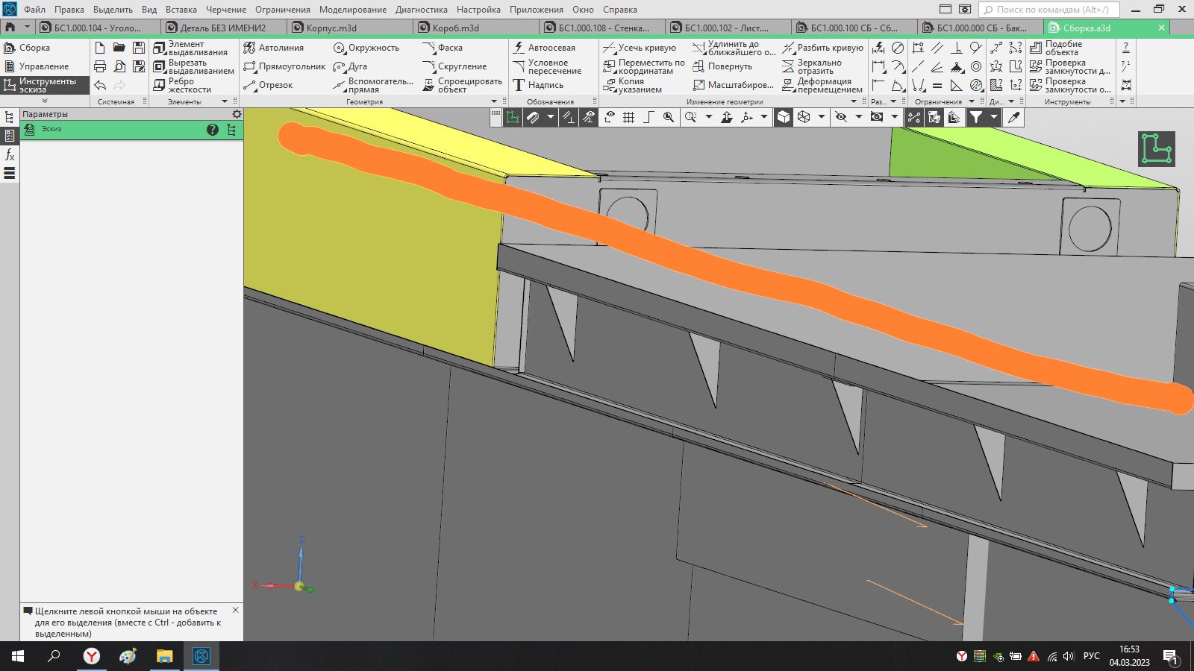This screenshot has height=671, width=1194.
Task: Expand the chevron below Инструменты эскиза
Action: click(45, 101)
